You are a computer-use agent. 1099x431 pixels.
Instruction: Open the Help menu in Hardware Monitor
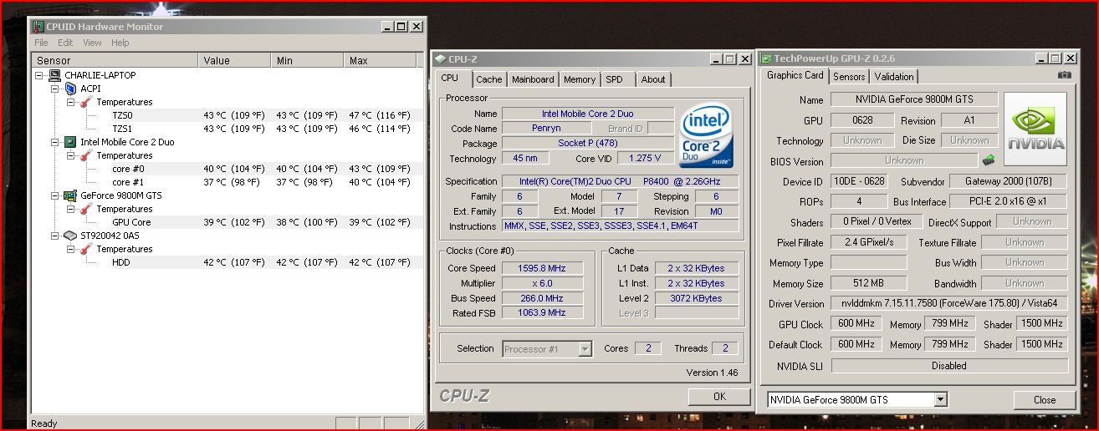pyautogui.click(x=120, y=43)
